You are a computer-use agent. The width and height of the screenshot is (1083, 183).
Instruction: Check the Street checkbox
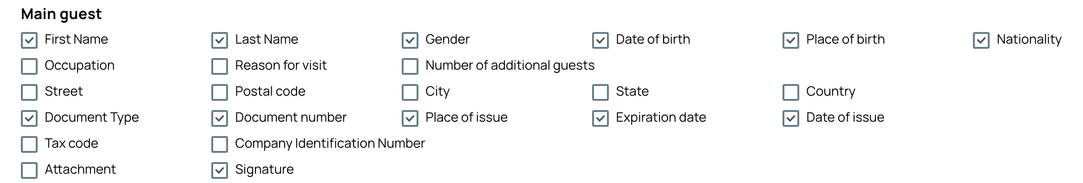coord(29,92)
